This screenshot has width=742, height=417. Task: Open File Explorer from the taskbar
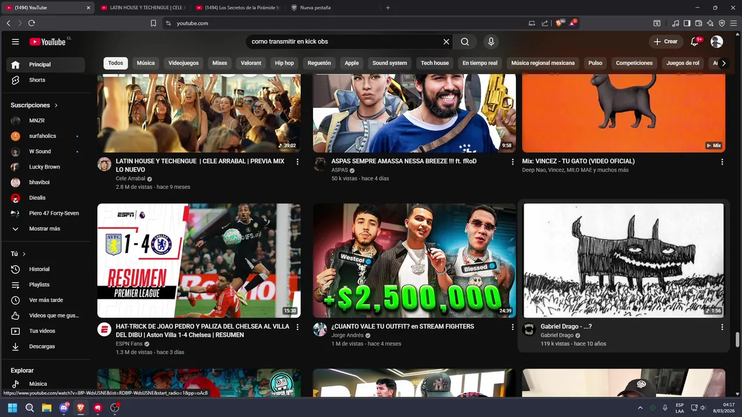[46, 408]
